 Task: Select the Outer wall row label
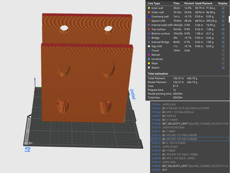[158, 12]
